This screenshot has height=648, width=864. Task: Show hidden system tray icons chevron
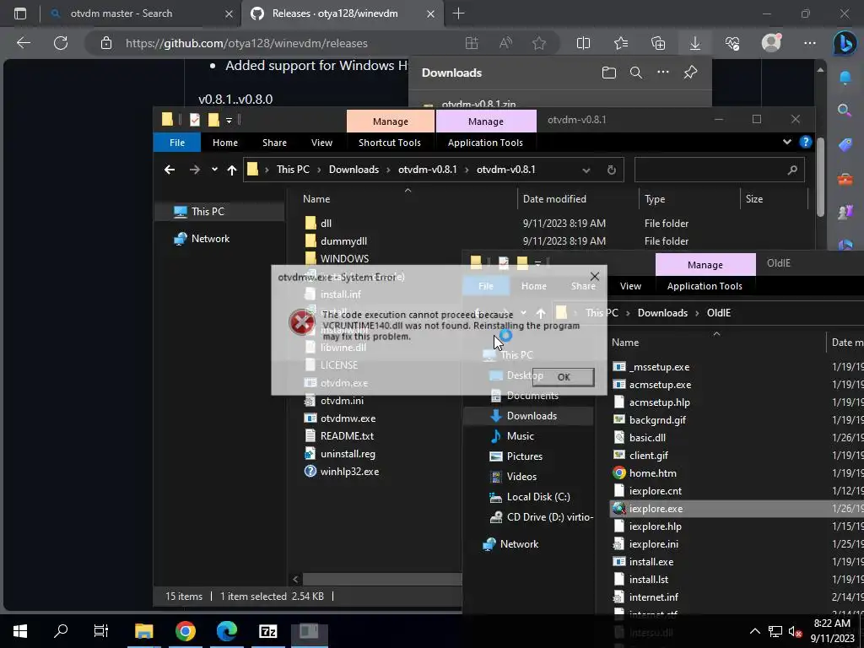(755, 631)
